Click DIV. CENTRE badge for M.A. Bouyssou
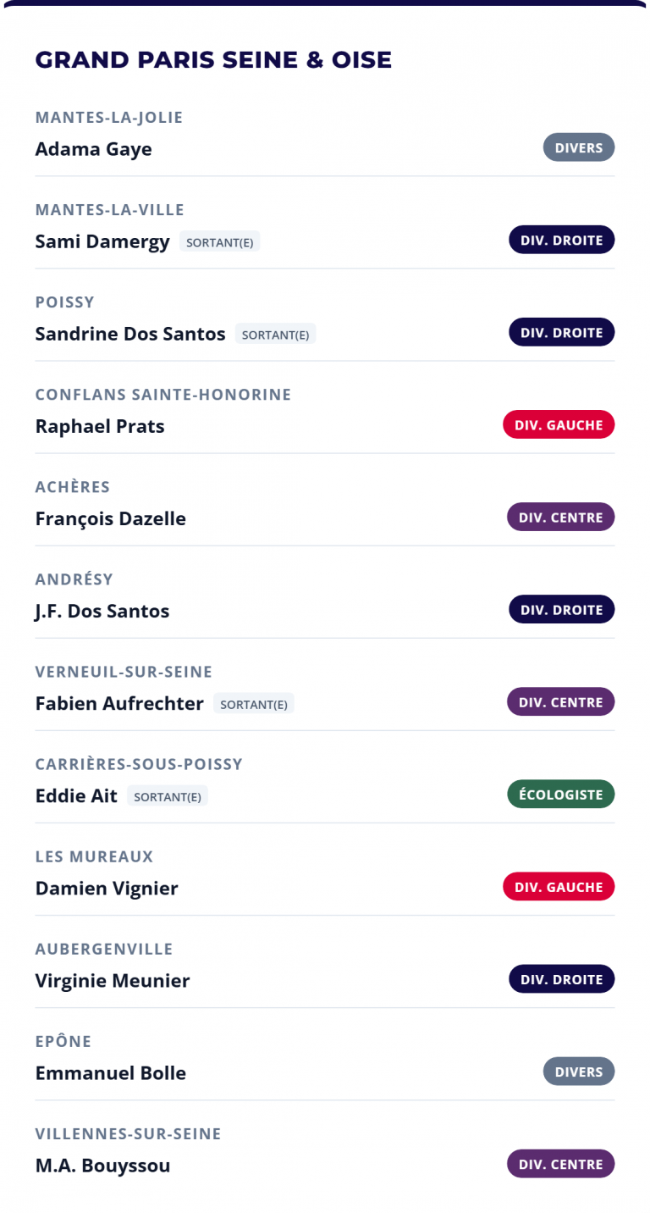This screenshot has width=650, height=1213. (560, 1163)
